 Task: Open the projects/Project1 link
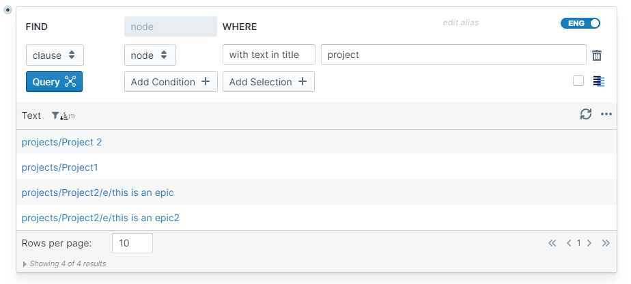(60, 167)
